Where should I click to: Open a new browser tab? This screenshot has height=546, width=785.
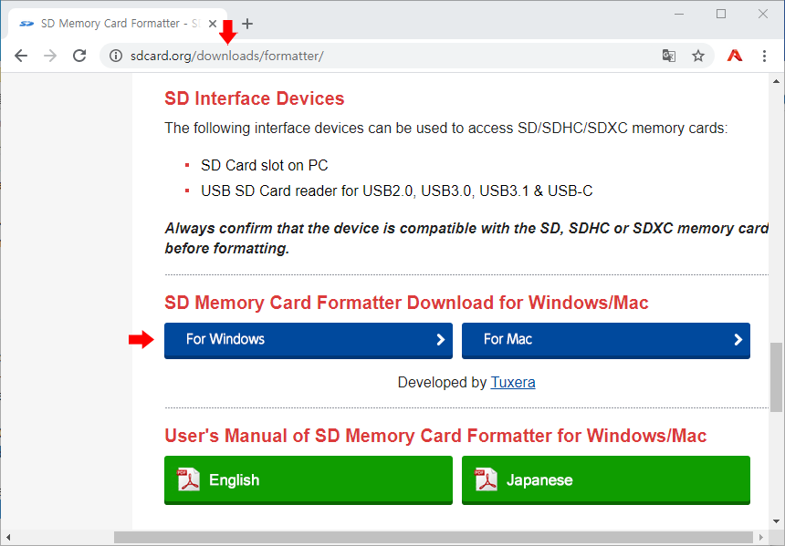[247, 24]
